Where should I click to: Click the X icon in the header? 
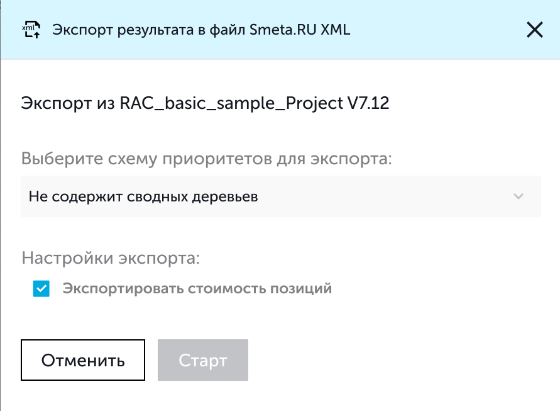(x=534, y=30)
